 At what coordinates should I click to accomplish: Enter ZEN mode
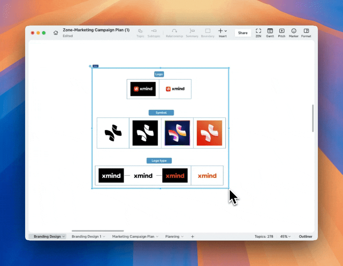258,33
